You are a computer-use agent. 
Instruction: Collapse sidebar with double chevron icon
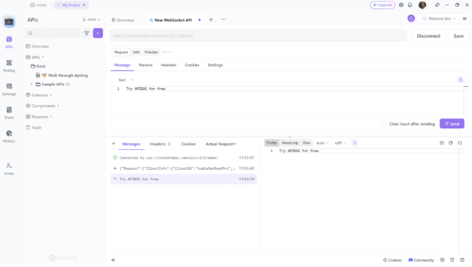tap(113, 260)
